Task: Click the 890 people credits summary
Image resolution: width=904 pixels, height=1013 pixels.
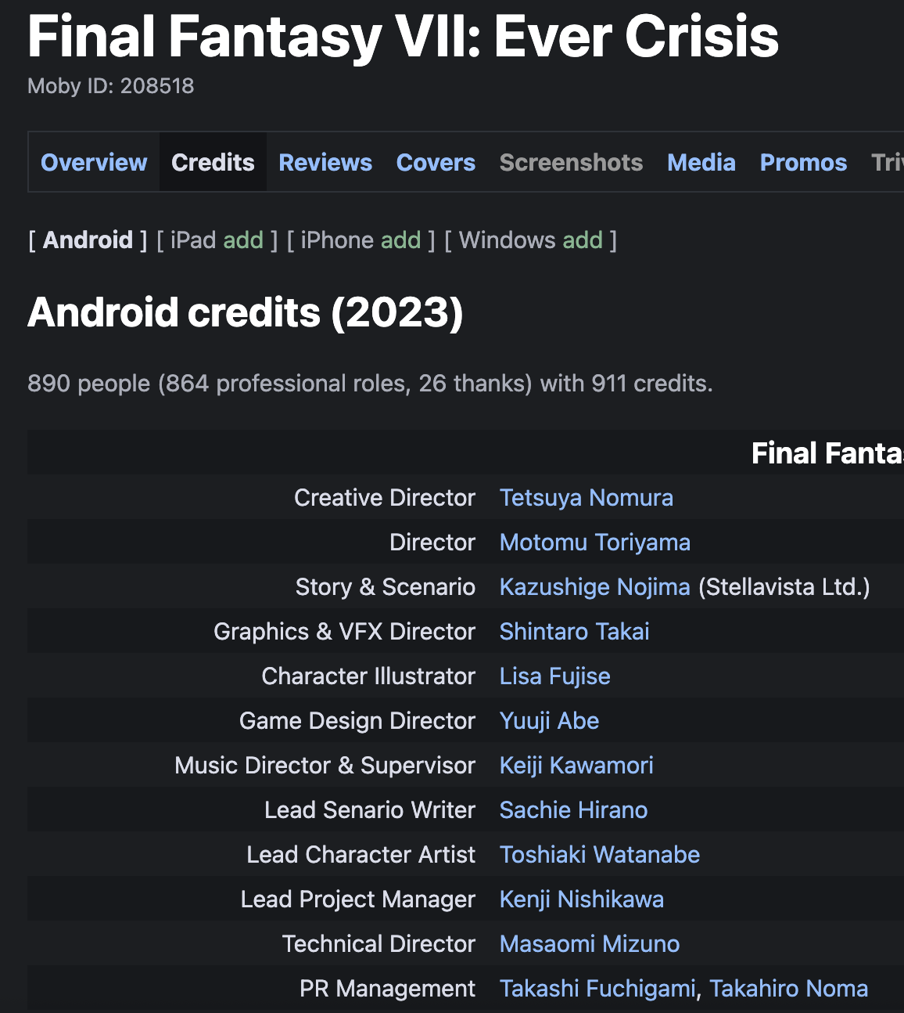Action: point(370,384)
